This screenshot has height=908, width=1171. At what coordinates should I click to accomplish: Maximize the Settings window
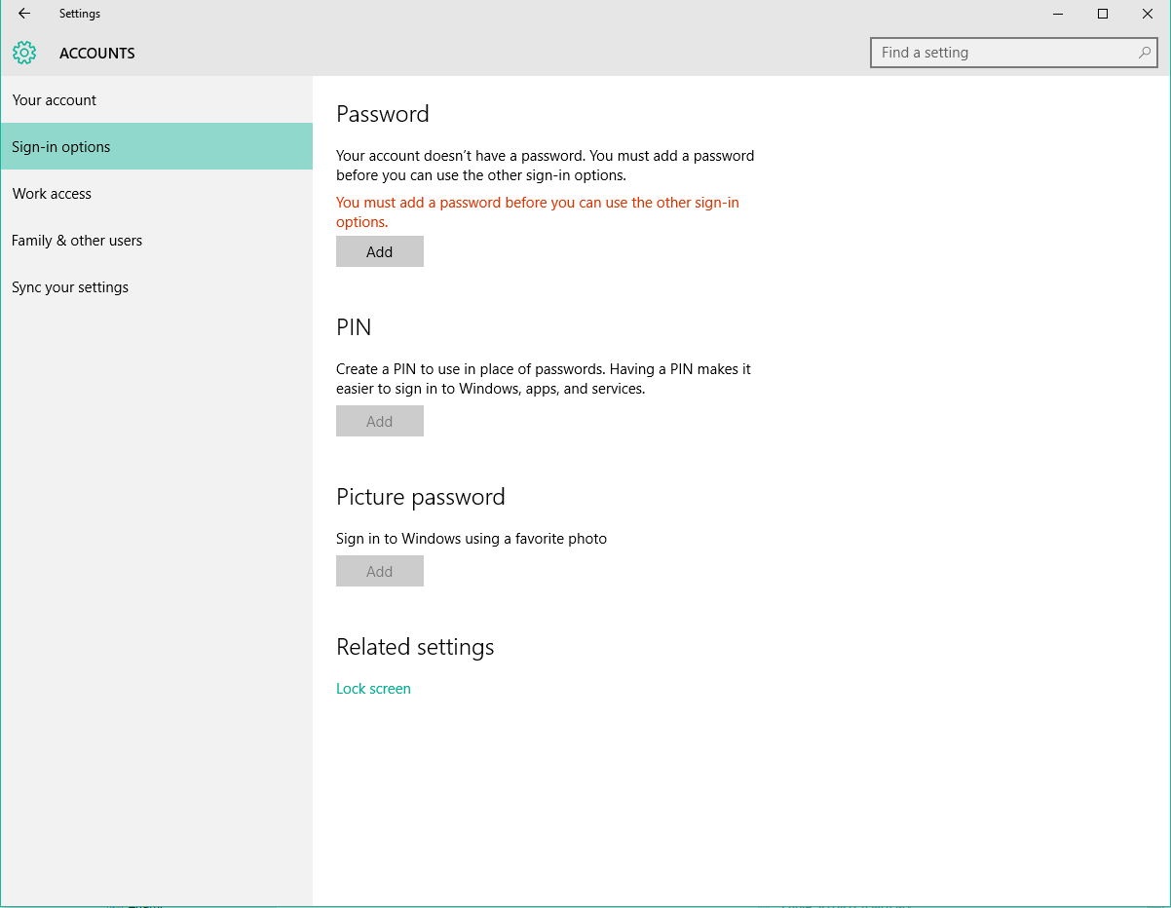click(1103, 14)
